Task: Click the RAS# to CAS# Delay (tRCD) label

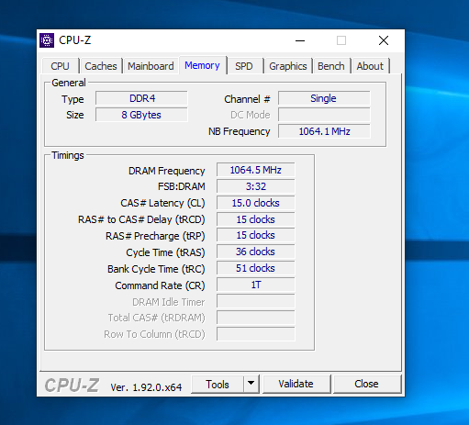Action: [x=141, y=219]
